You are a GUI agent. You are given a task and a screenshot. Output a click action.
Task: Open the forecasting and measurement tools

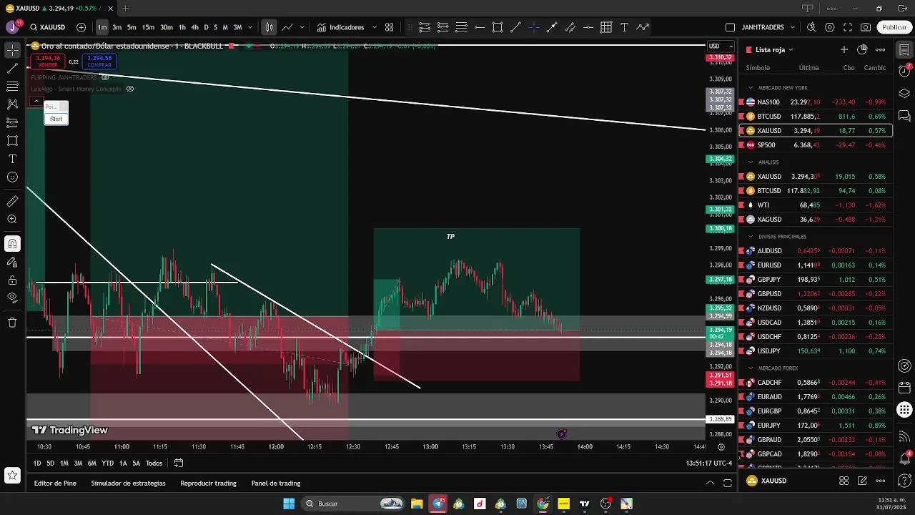[12, 122]
